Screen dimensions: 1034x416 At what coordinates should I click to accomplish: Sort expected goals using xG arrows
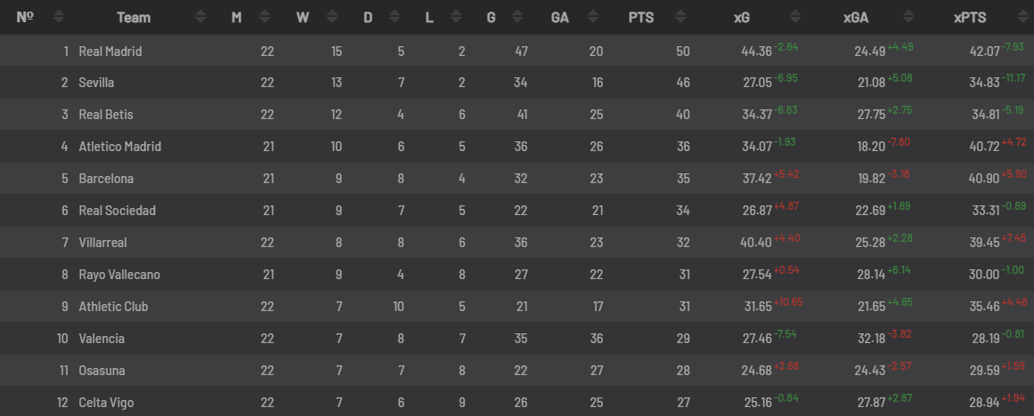[x=795, y=18]
